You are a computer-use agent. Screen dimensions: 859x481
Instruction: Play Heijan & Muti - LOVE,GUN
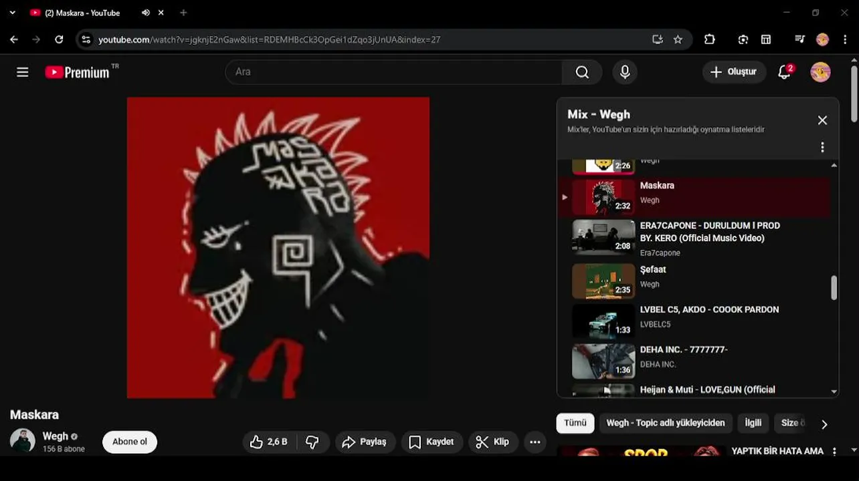pyautogui.click(x=694, y=389)
